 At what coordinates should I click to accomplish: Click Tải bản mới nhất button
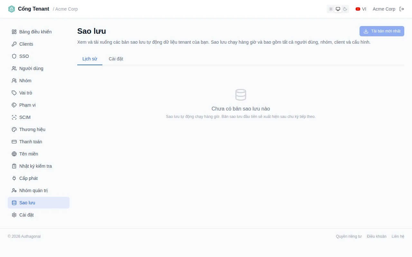point(382,31)
